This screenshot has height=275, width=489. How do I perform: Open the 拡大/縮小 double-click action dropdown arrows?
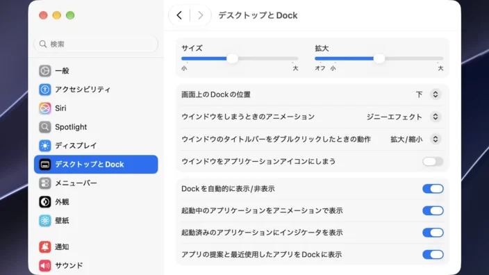436,139
